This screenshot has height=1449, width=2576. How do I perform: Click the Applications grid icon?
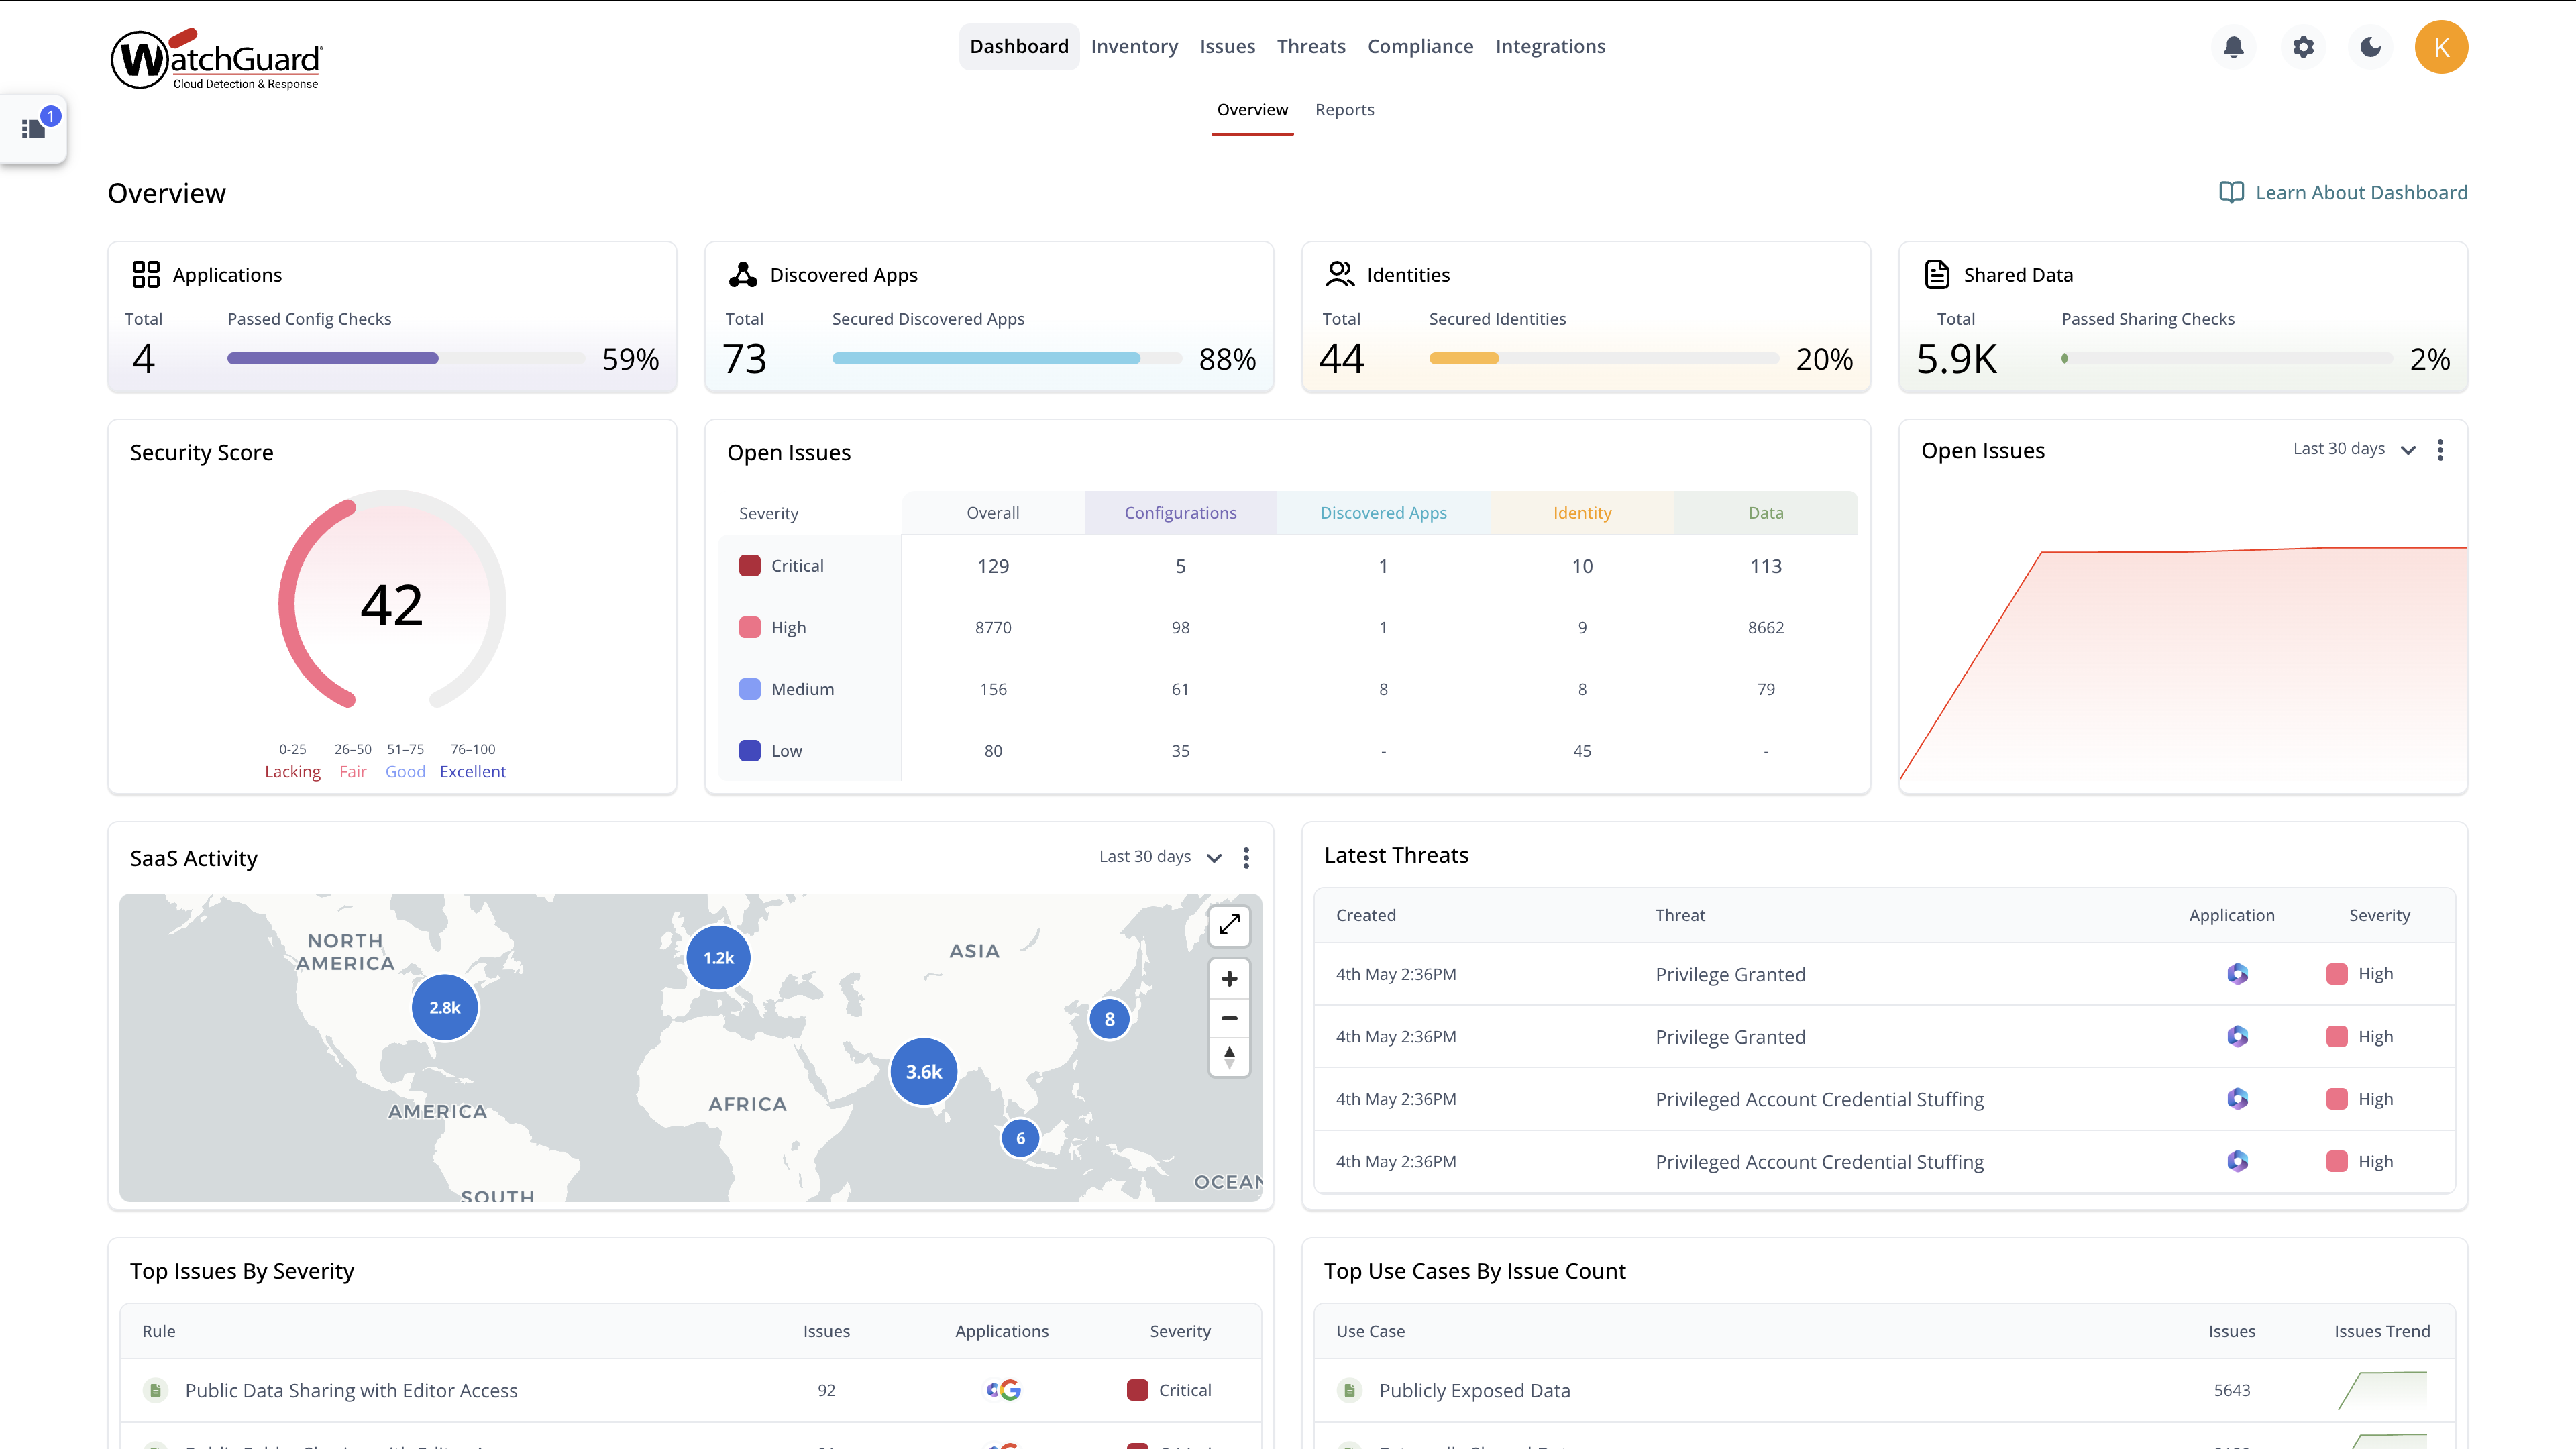(x=146, y=274)
